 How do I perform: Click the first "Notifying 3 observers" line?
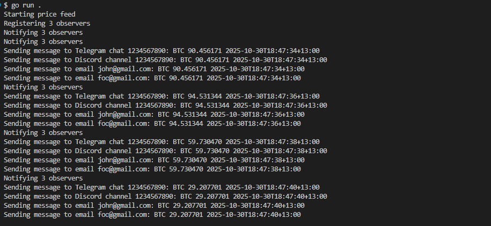(x=43, y=32)
